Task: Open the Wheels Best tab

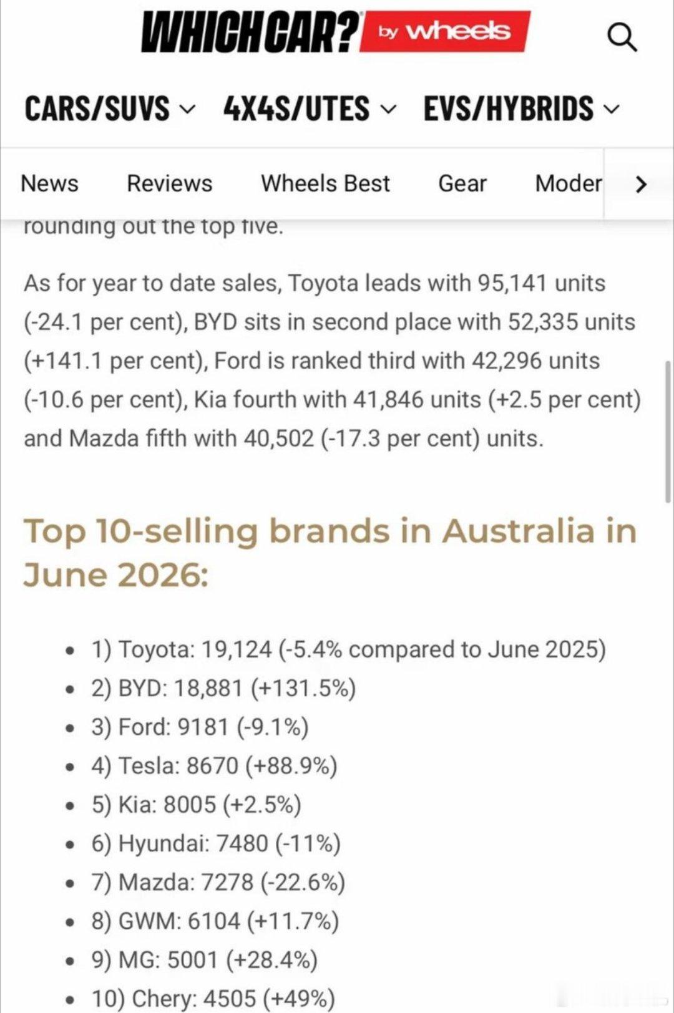Action: coord(325,183)
